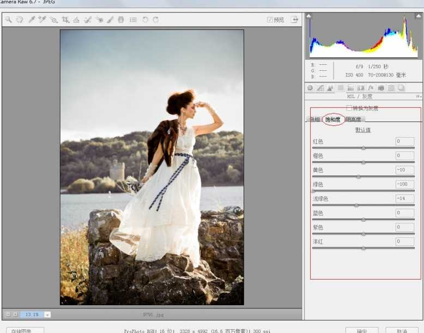Click the 黄色 saturation value field
424x333 pixels.
tap(405, 170)
